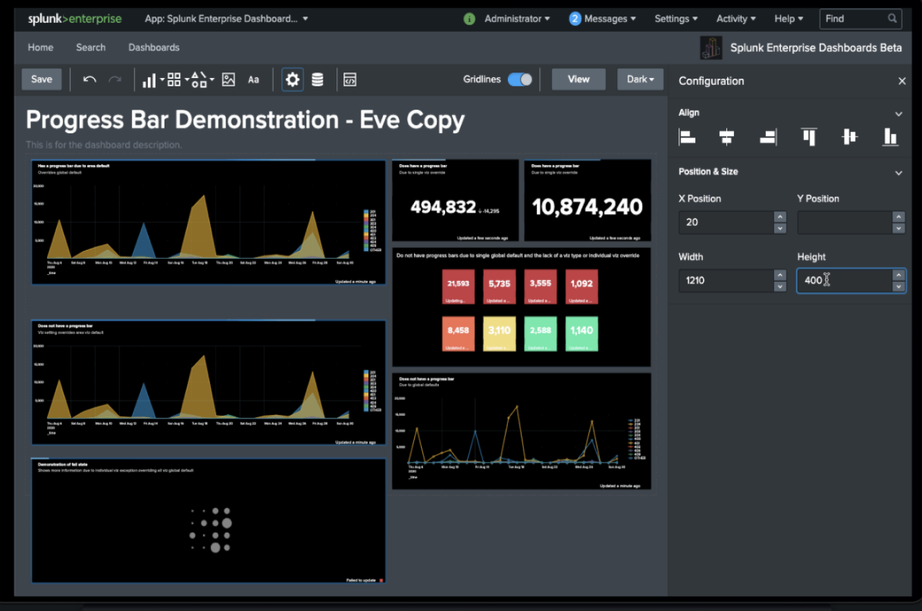This screenshot has width=922, height=611.
Task: Click the add text Aa icon
Action: coord(254,80)
